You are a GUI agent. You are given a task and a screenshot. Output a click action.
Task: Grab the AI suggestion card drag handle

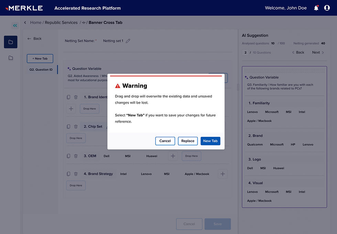pyautogui.click(x=284, y=70)
